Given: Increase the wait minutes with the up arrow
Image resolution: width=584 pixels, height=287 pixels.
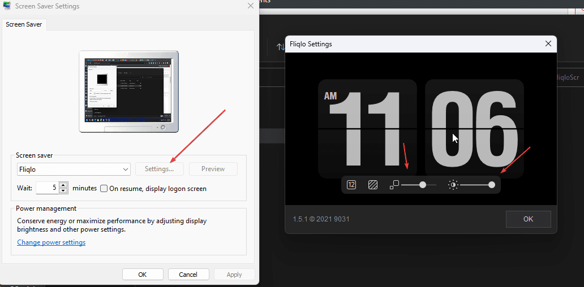Looking at the screenshot, I should pos(63,185).
